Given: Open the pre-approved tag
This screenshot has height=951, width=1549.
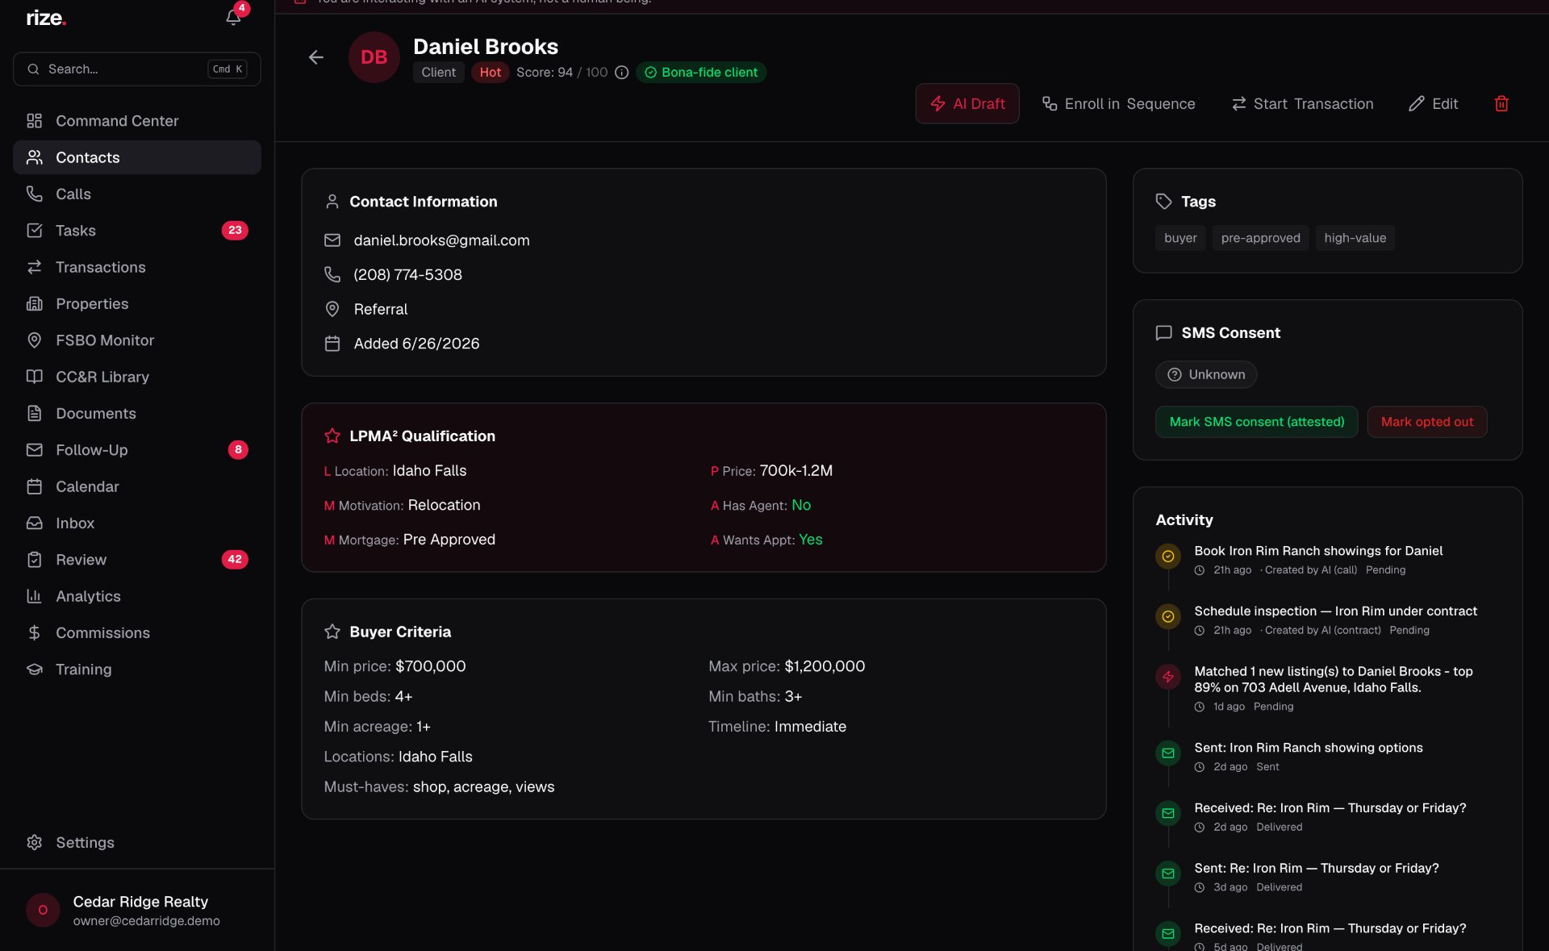Looking at the screenshot, I should tap(1260, 238).
